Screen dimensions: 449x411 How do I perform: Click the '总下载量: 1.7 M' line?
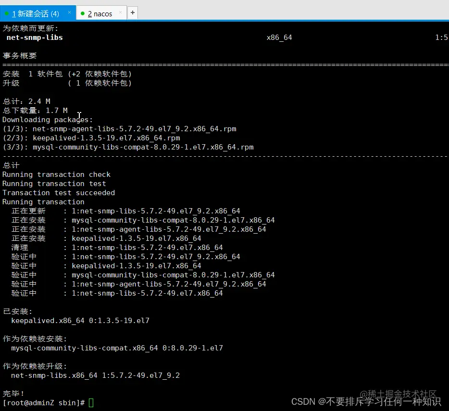click(35, 110)
